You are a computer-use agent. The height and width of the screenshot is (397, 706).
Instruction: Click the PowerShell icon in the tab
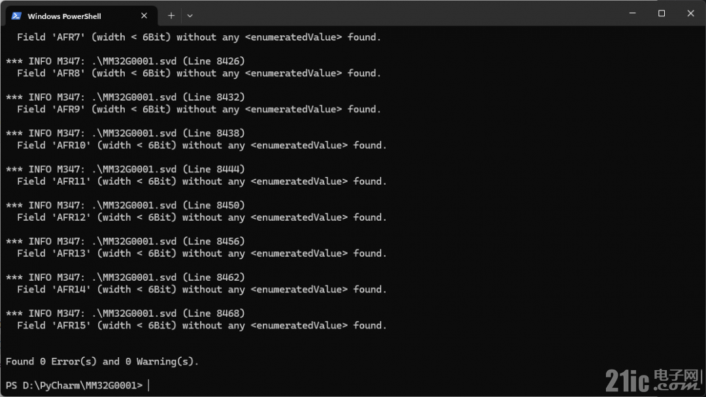click(x=16, y=16)
